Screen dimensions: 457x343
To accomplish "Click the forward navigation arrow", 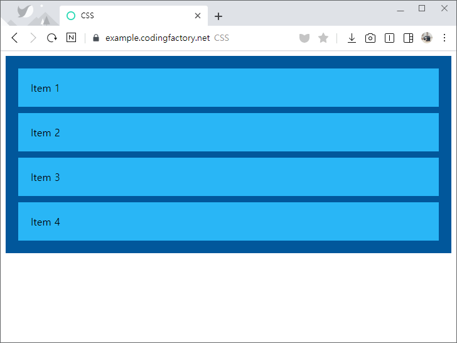I will pos(33,38).
